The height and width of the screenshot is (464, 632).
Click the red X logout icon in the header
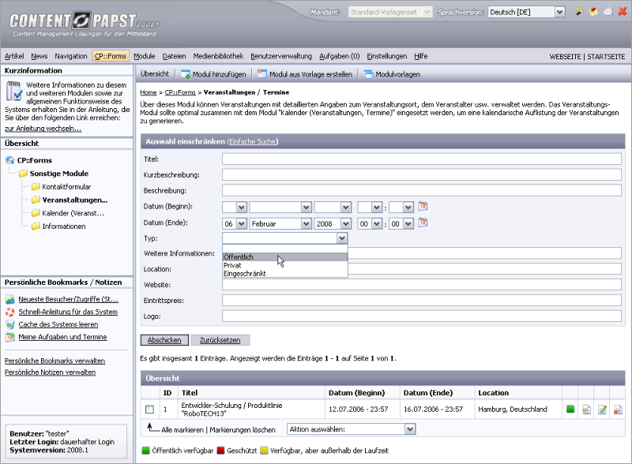click(623, 12)
